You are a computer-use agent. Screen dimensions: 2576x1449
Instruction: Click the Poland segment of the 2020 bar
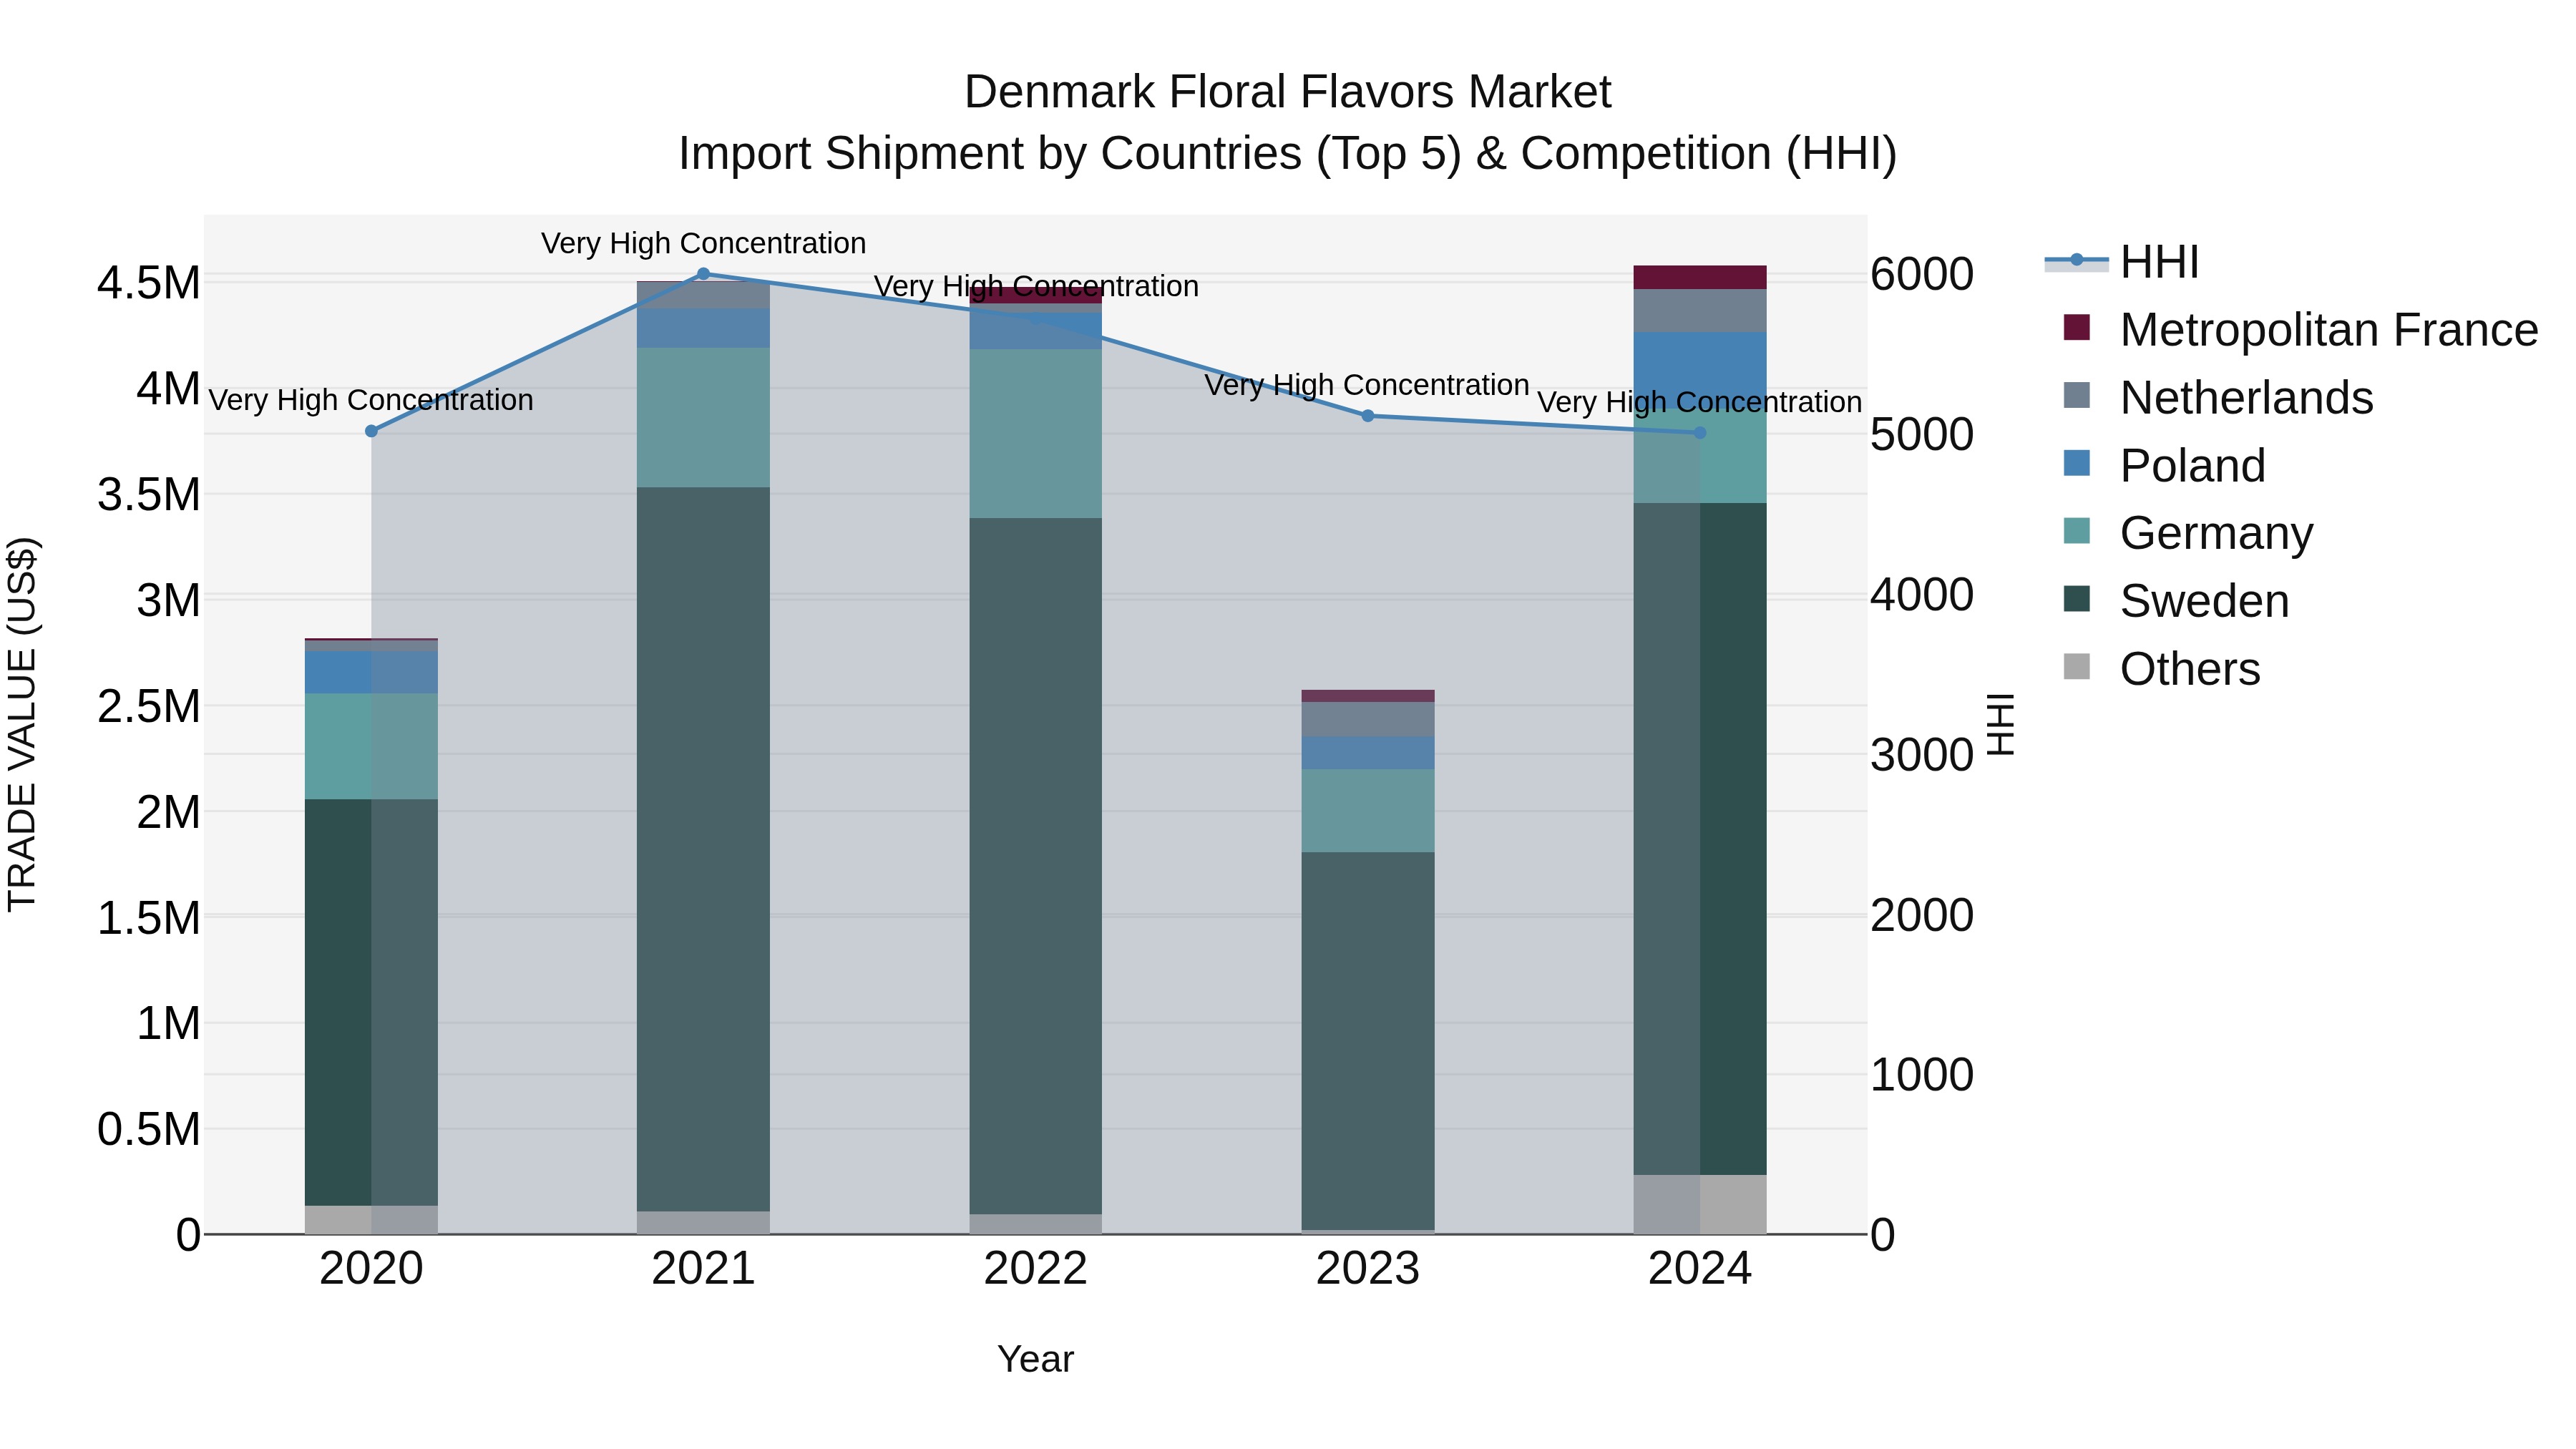[371, 673]
